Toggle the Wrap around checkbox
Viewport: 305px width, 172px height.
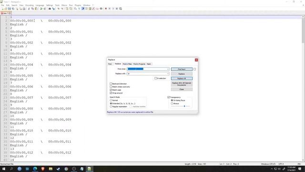[x=111, y=93]
